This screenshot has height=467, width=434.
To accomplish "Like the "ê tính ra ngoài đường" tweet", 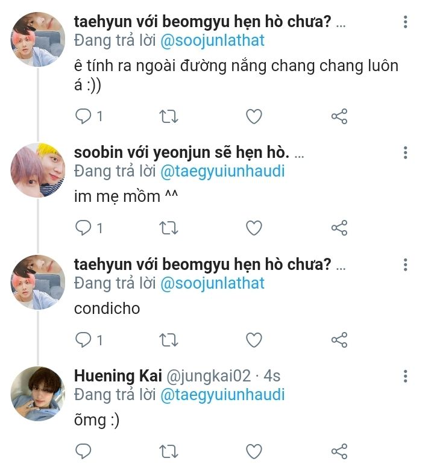I will tap(254, 116).
